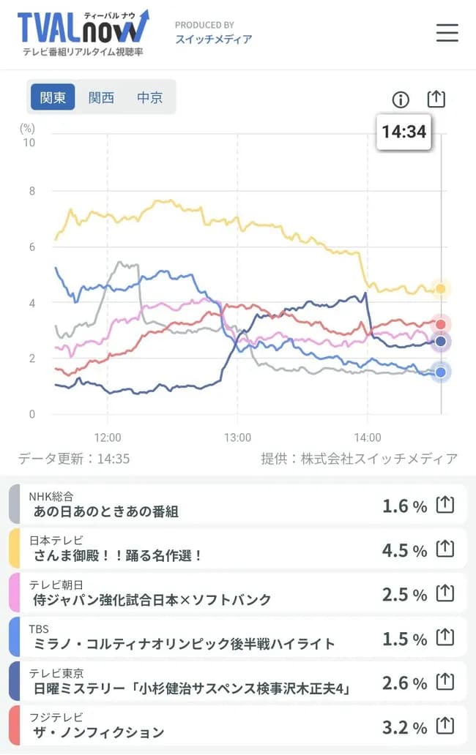
Task: Click the chart near the 13:00 gridline
Action: tap(237, 293)
